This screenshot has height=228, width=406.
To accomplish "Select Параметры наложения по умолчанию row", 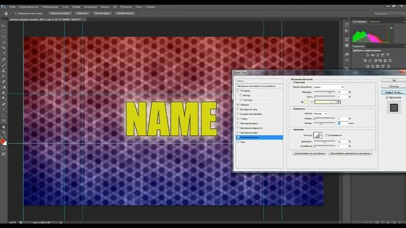I will [259, 86].
